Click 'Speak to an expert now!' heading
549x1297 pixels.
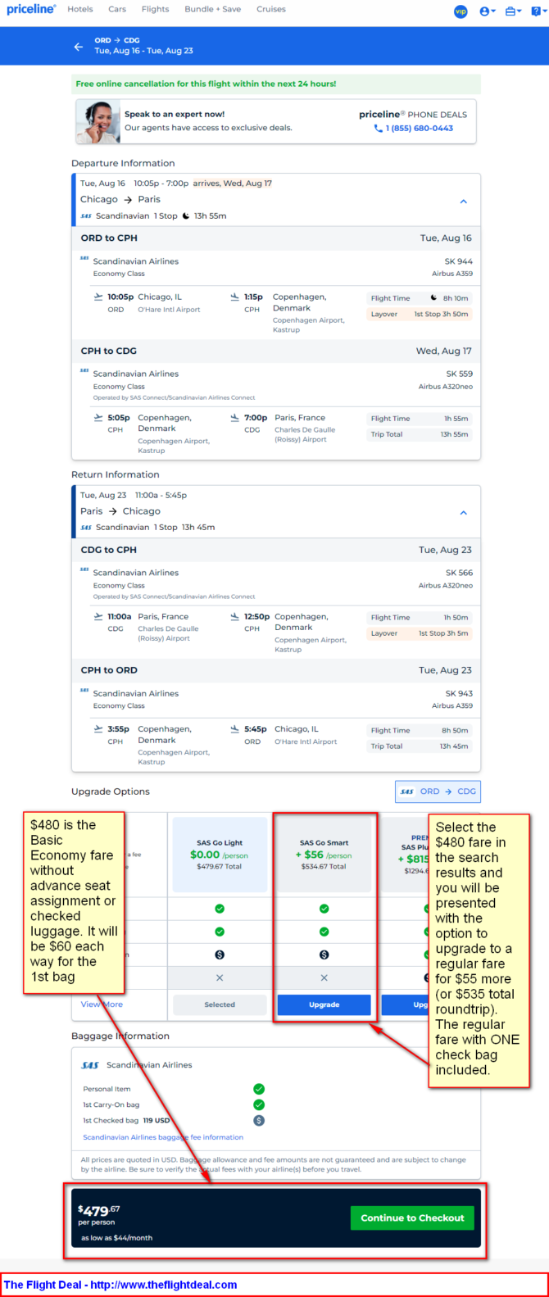click(175, 114)
